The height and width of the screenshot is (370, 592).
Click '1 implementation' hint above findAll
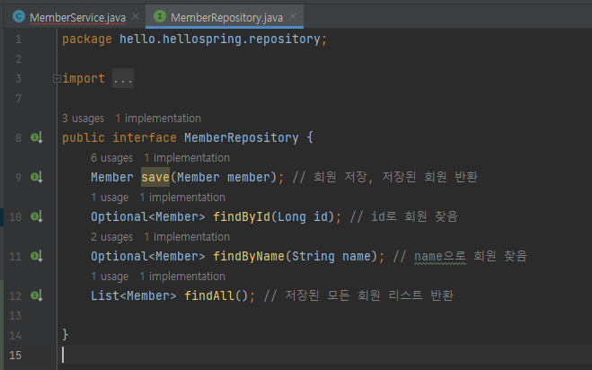pos(182,277)
